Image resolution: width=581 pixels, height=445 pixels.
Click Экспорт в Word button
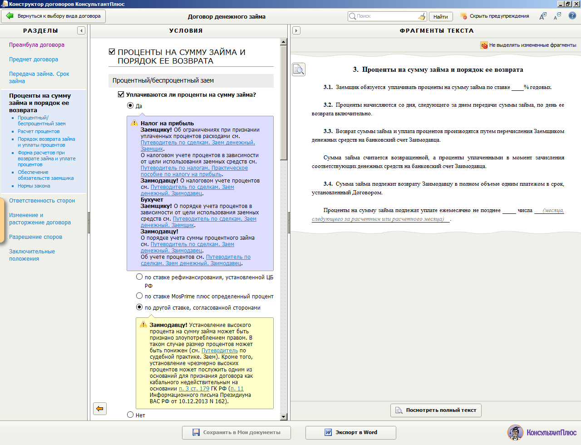point(350,432)
